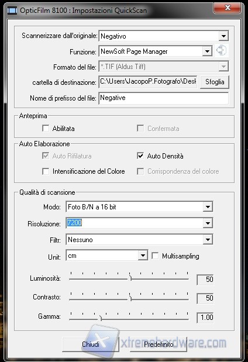Viewport: 248px width, 362px height.
Task: Open the Filtr dropdown showing Nessuno
Action: [208, 240]
